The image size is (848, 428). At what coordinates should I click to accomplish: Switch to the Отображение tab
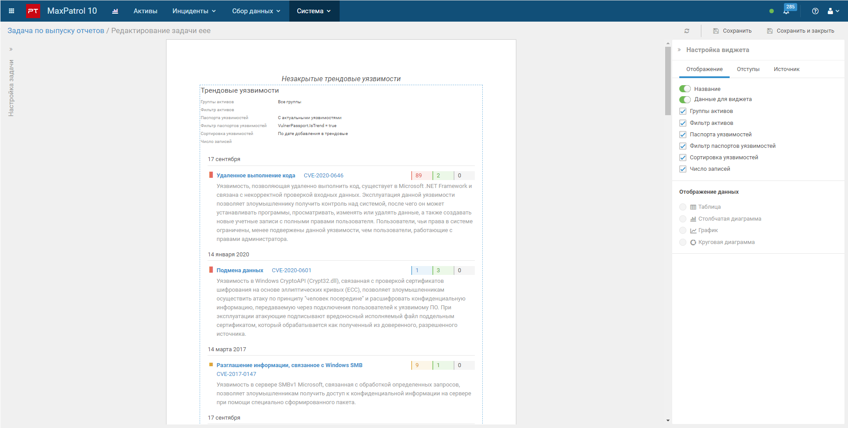pos(704,69)
